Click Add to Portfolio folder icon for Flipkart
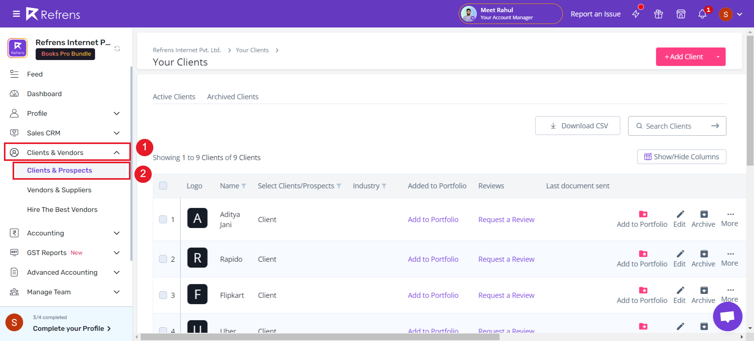754x341 pixels. [643, 290]
